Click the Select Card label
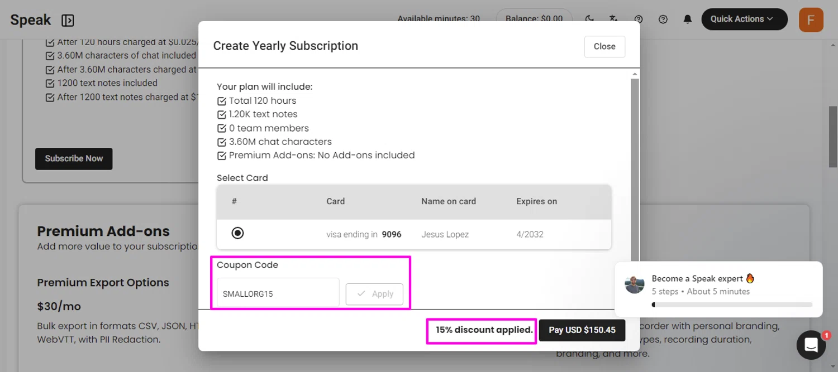 (x=242, y=178)
